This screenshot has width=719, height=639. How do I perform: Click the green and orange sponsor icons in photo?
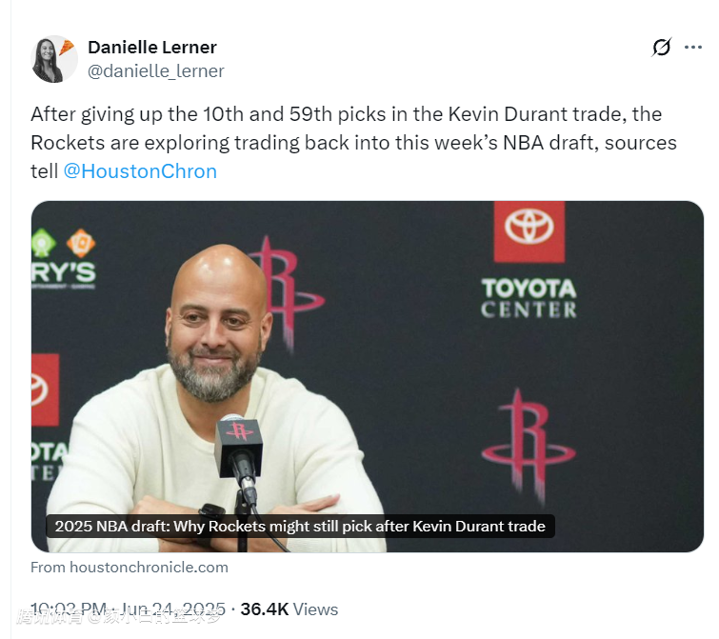(63, 243)
